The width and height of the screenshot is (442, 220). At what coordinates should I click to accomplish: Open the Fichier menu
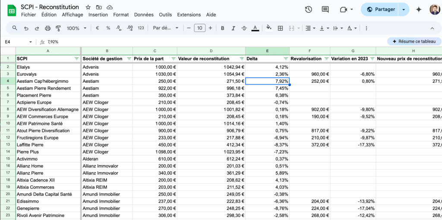tap(28, 15)
